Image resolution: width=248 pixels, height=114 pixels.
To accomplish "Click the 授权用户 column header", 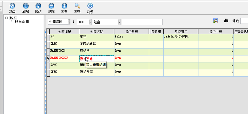I will coord(181,32).
